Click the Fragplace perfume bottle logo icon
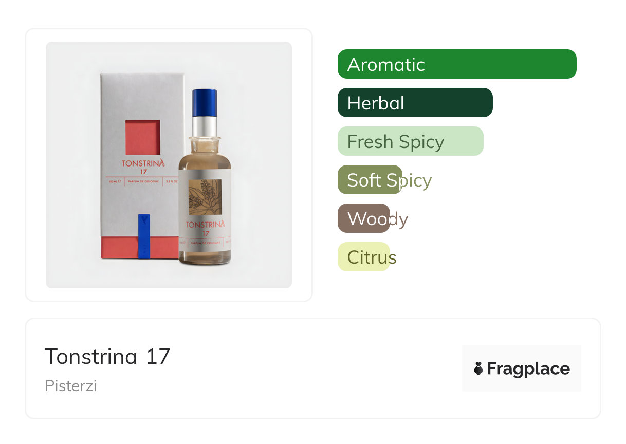626x444 pixels. click(x=479, y=368)
